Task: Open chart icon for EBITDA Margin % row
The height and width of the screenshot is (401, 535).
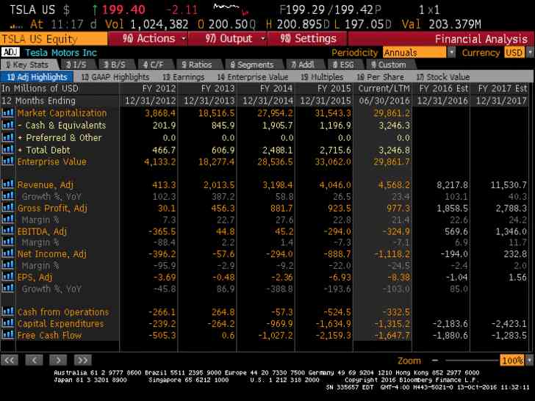Action: pyautogui.click(x=7, y=242)
